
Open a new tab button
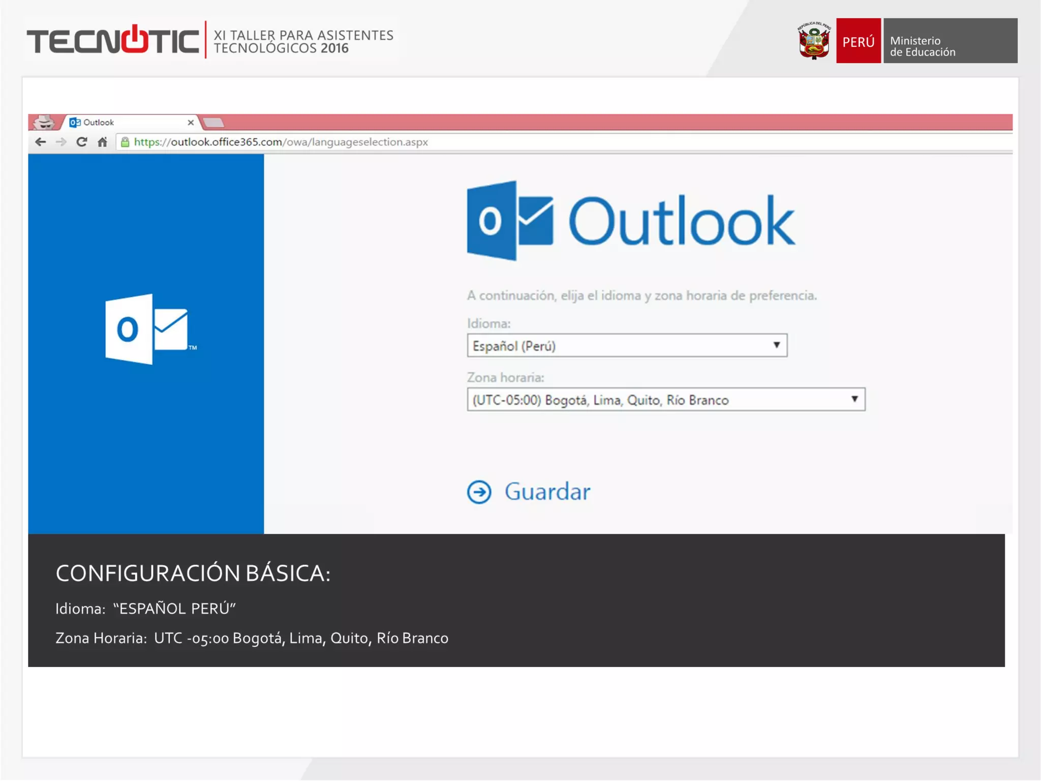213,123
